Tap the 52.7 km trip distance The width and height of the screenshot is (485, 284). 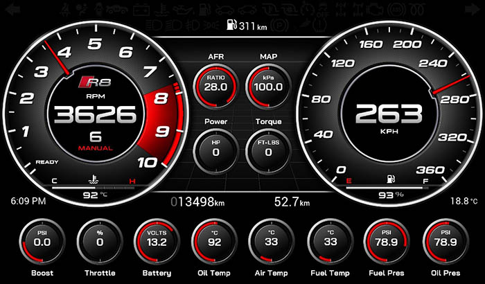(292, 202)
